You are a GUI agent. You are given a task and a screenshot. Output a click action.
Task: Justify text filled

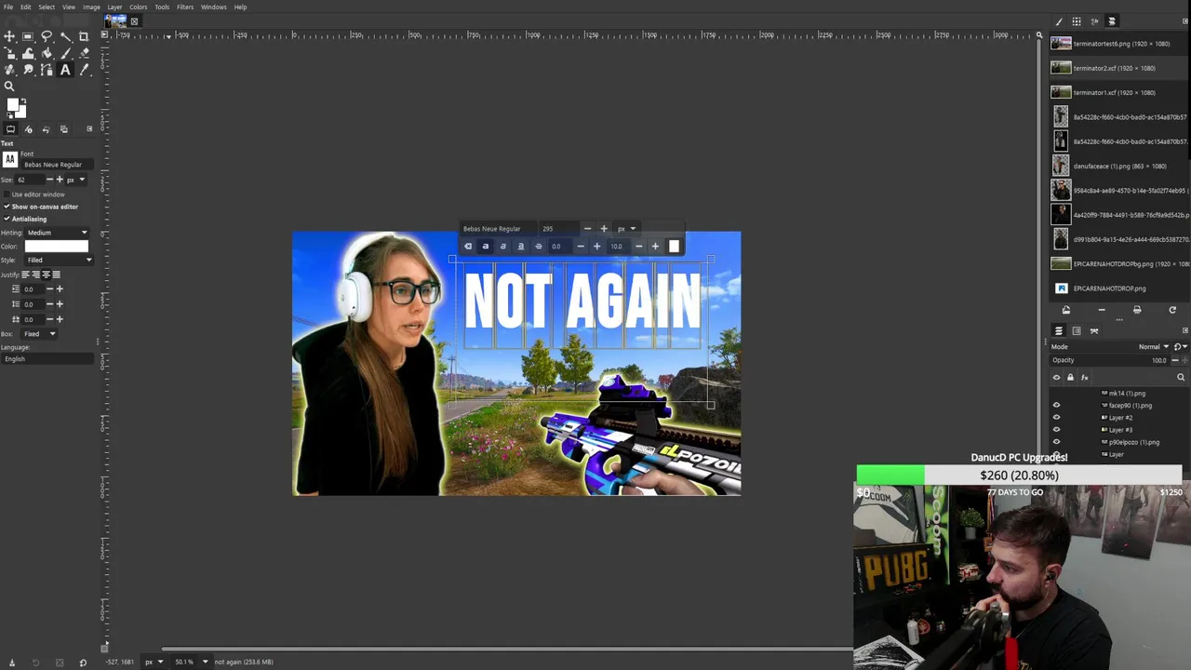(56, 275)
